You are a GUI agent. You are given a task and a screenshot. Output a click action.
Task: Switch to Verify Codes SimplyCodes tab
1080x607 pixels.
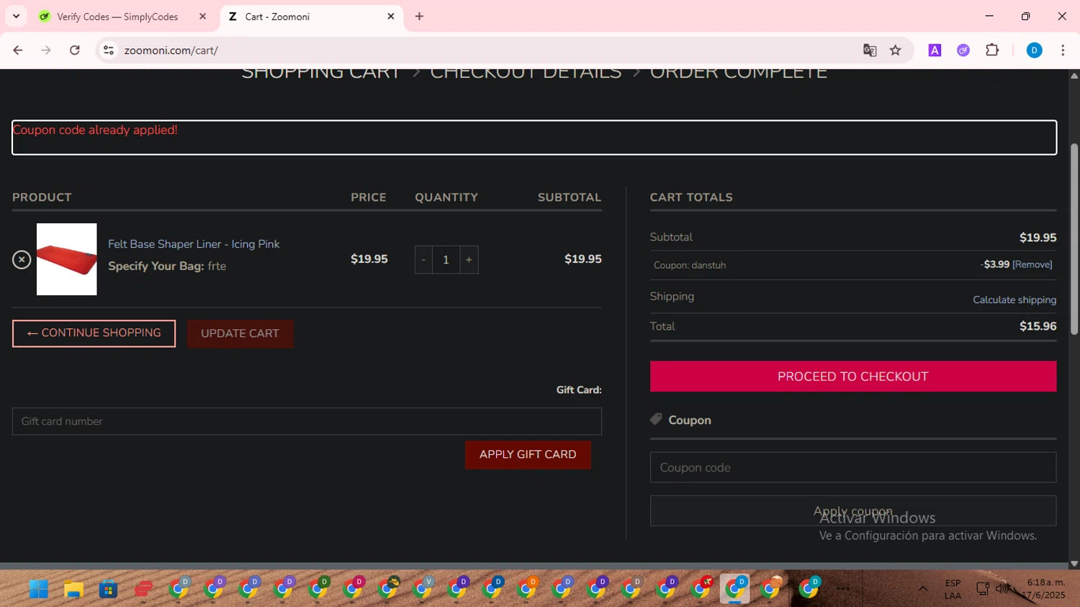pos(117,17)
